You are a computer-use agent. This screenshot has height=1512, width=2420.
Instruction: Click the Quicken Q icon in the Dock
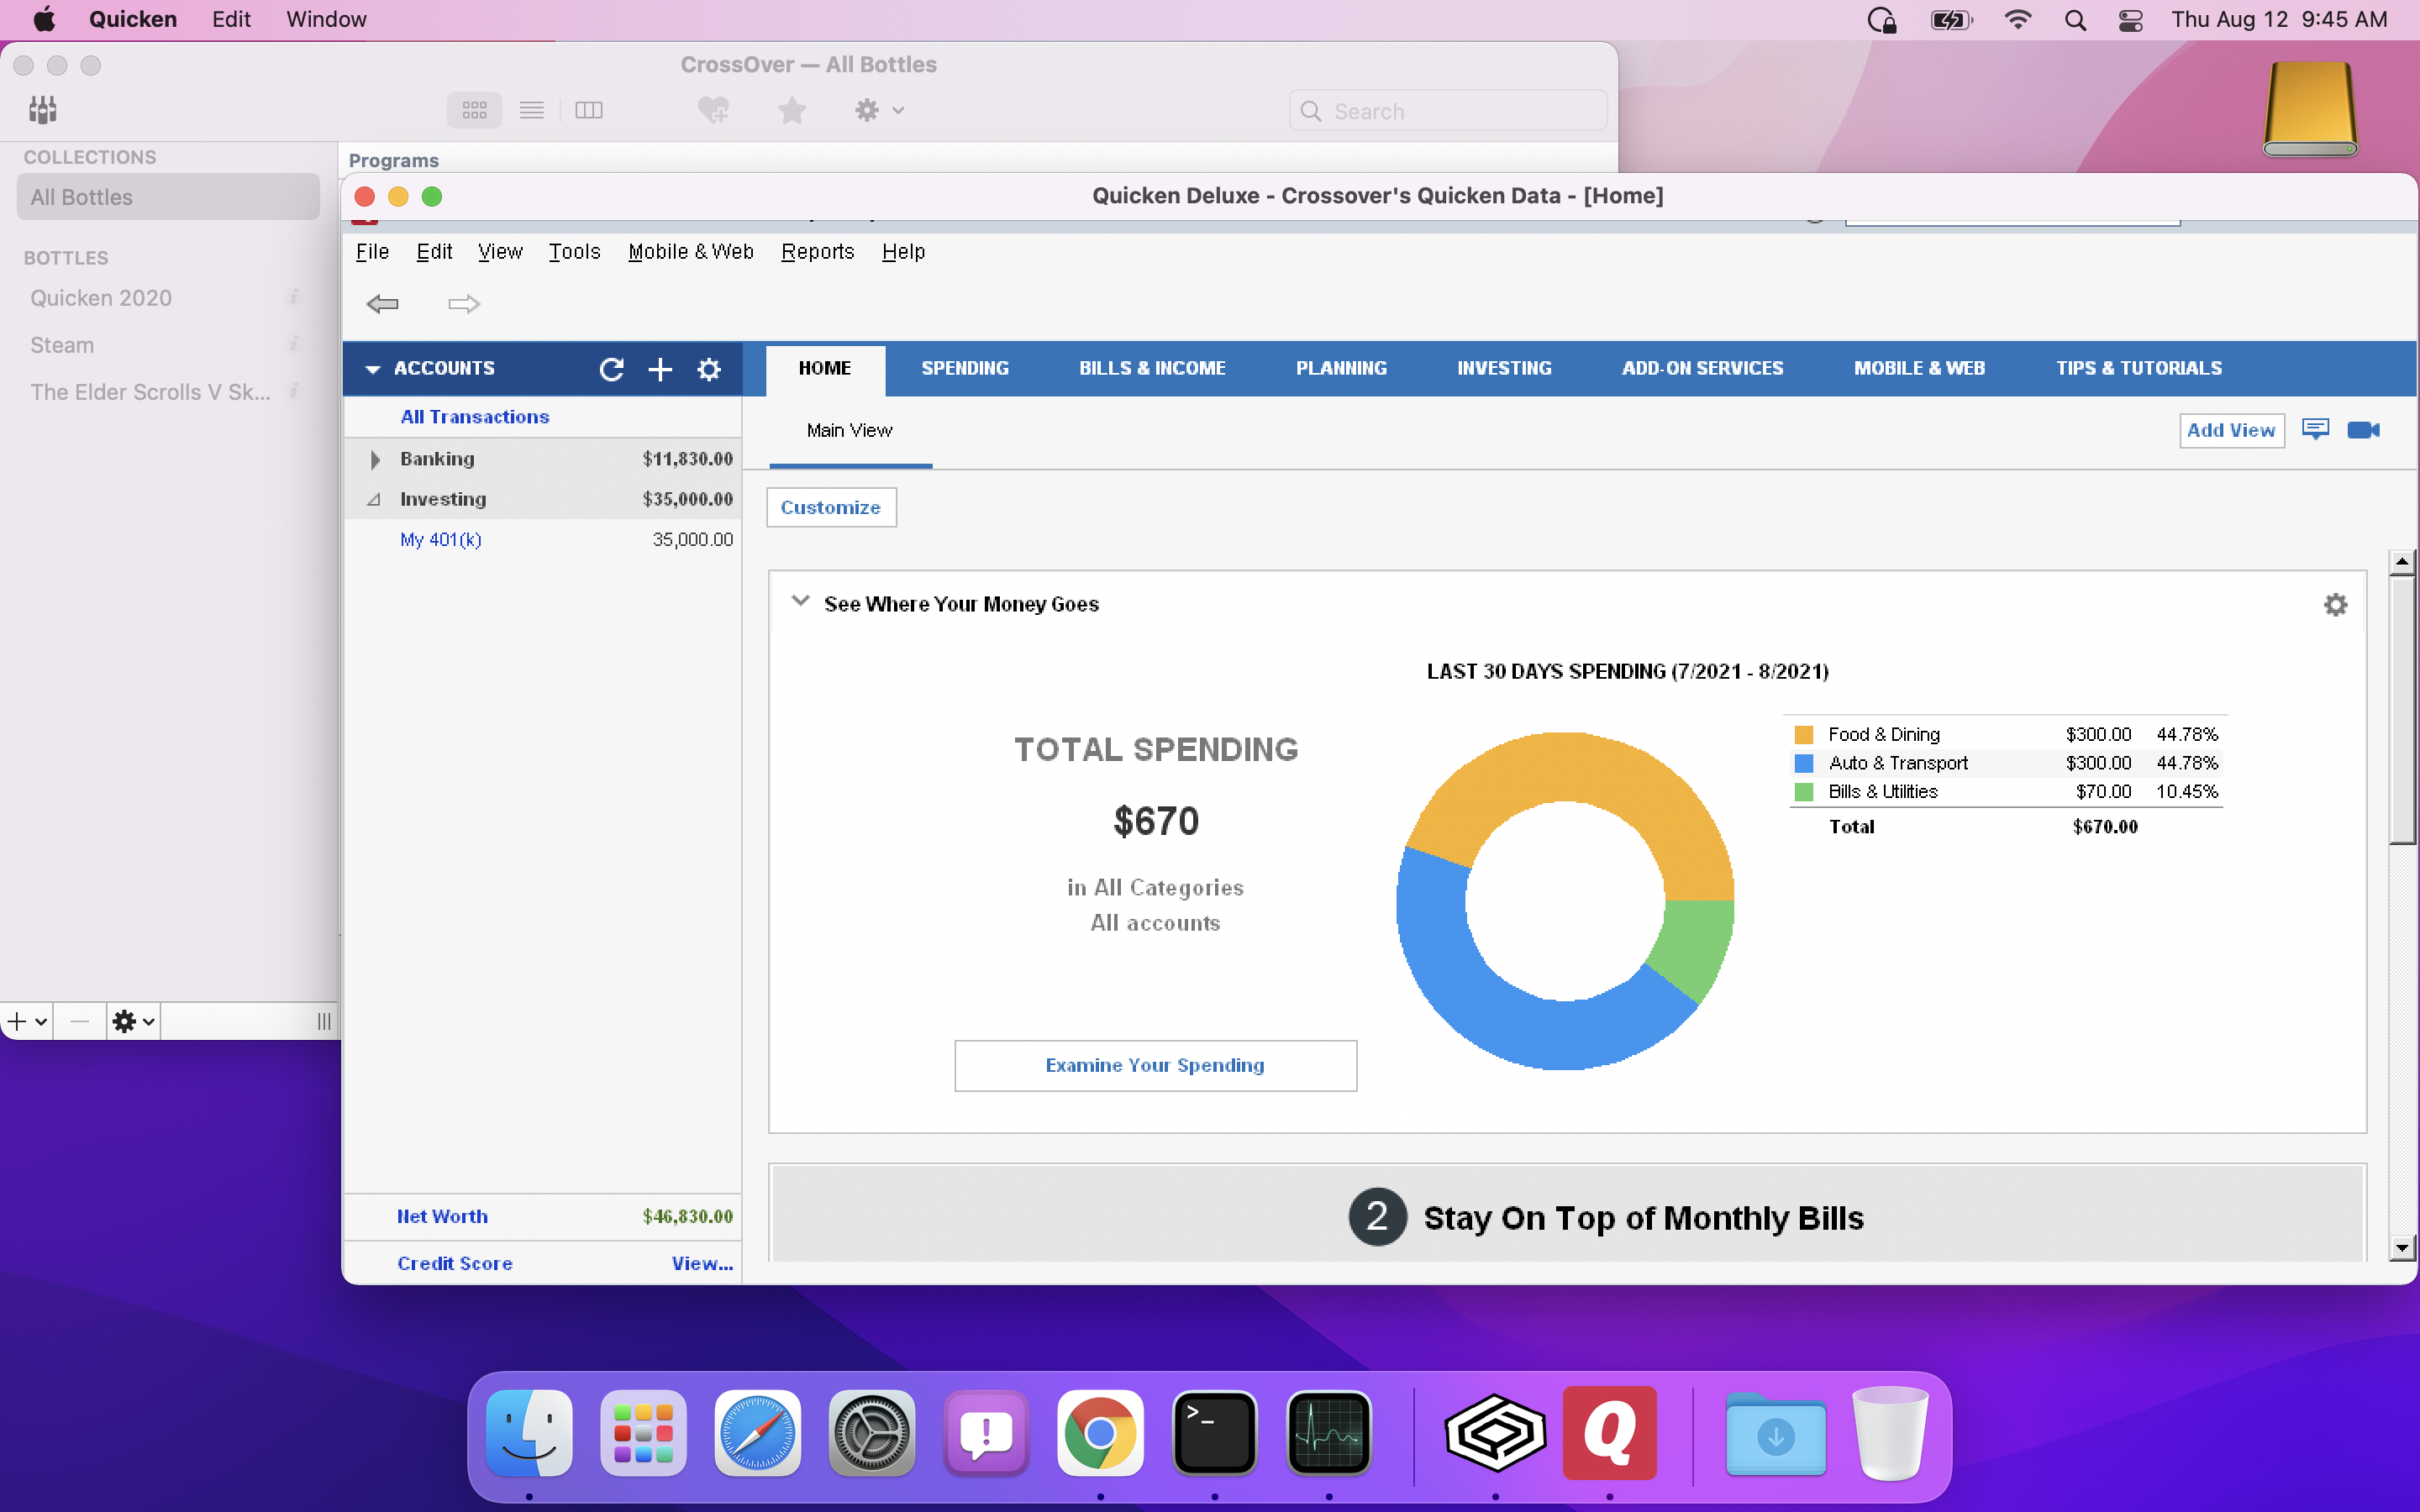click(1609, 1433)
